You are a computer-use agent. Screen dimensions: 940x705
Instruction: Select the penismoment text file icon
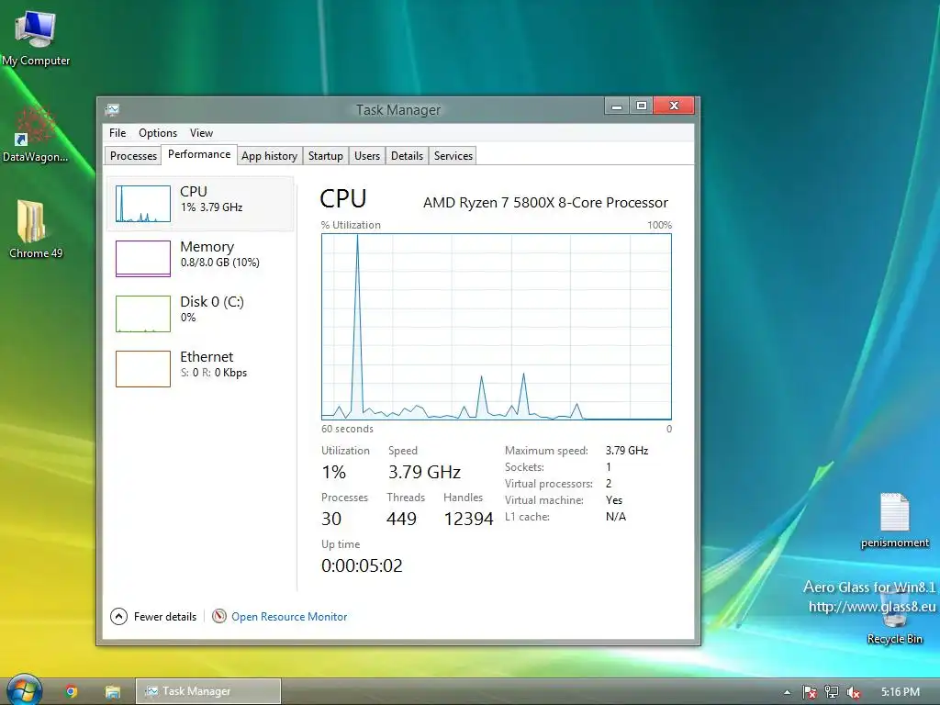tap(894, 520)
